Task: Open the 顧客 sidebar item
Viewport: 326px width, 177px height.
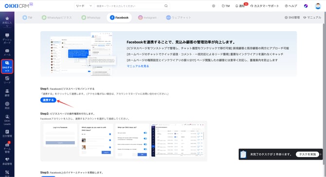Action: point(7,93)
